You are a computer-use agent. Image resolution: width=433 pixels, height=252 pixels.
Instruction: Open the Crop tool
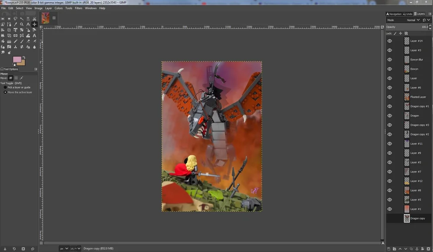click(8, 29)
